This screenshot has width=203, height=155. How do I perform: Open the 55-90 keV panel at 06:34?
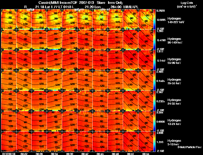(54, 60)
